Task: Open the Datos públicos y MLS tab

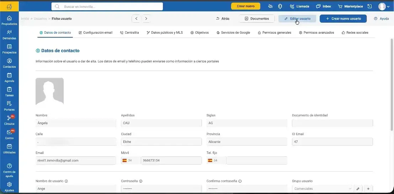Action: tap(165, 33)
